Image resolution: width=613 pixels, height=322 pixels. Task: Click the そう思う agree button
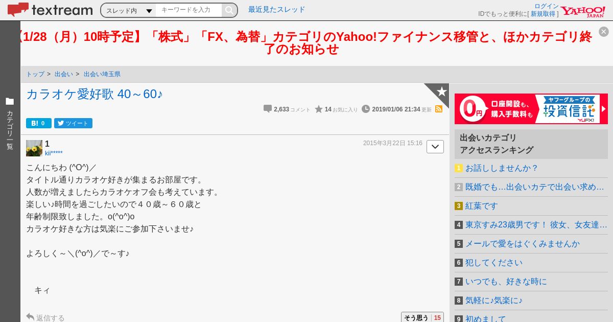422,317
